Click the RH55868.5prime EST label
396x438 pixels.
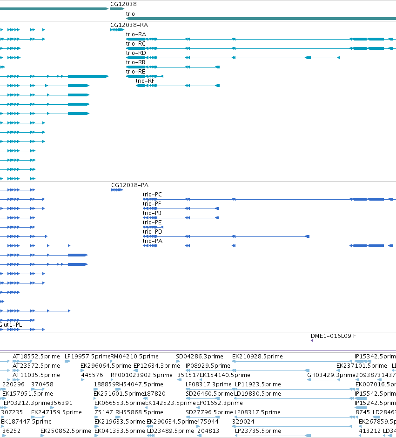139,412
